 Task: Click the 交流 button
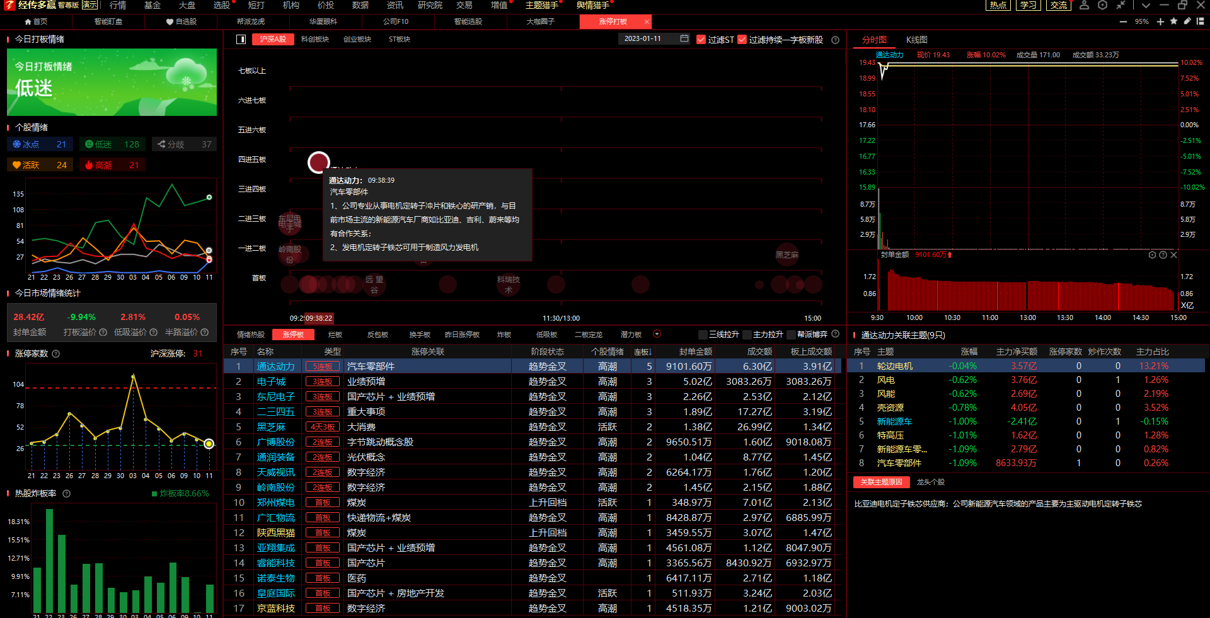(x=1059, y=5)
